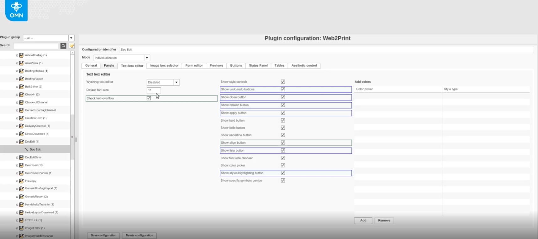Open the Aesthetic control tab
Screen dimensions: 538x239
304,66
